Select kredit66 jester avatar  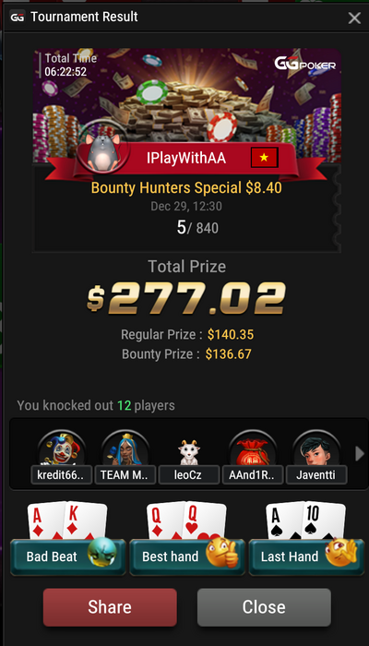[x=62, y=449]
